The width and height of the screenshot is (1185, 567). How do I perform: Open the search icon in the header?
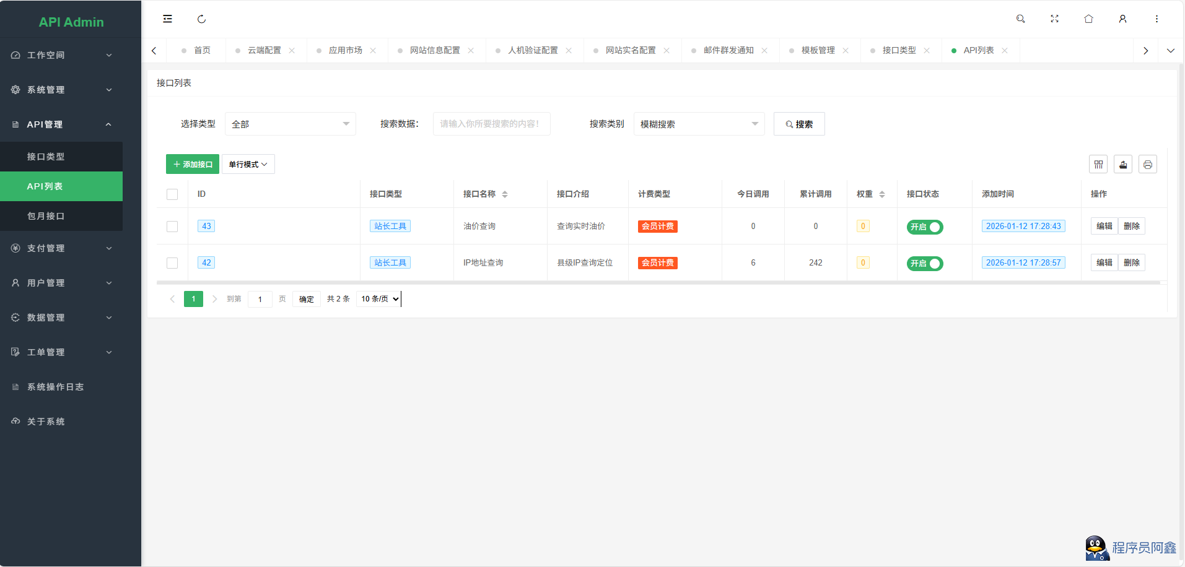point(1020,19)
